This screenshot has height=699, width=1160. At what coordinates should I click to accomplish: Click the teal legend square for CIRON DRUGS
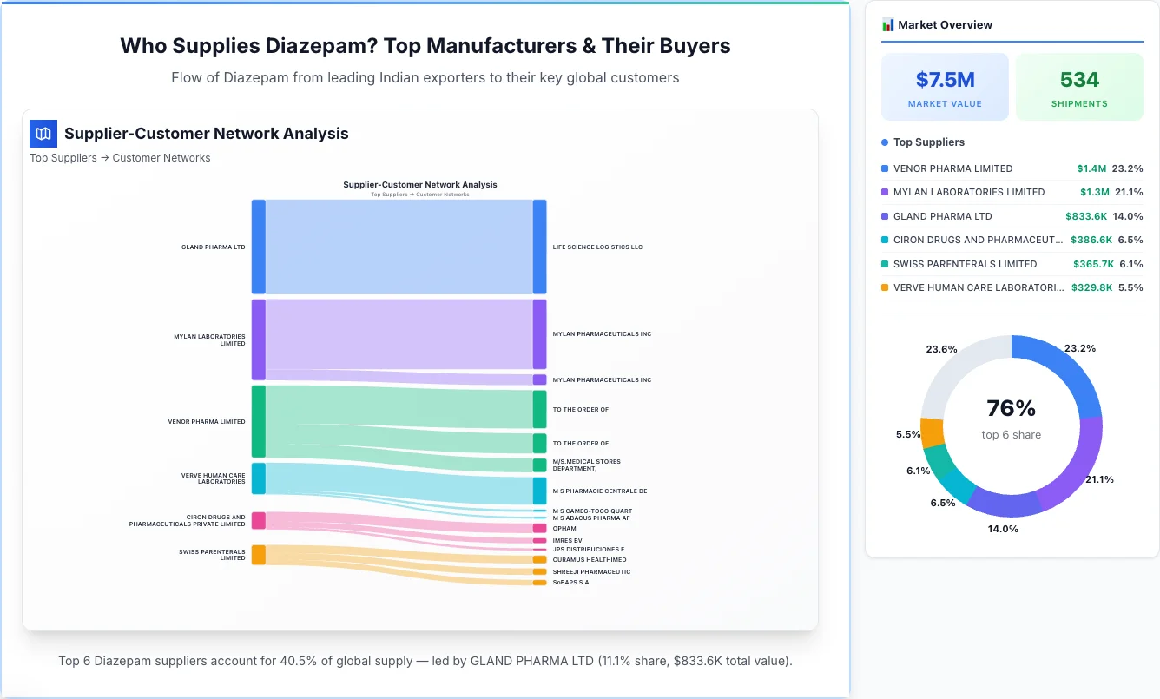[x=886, y=240]
